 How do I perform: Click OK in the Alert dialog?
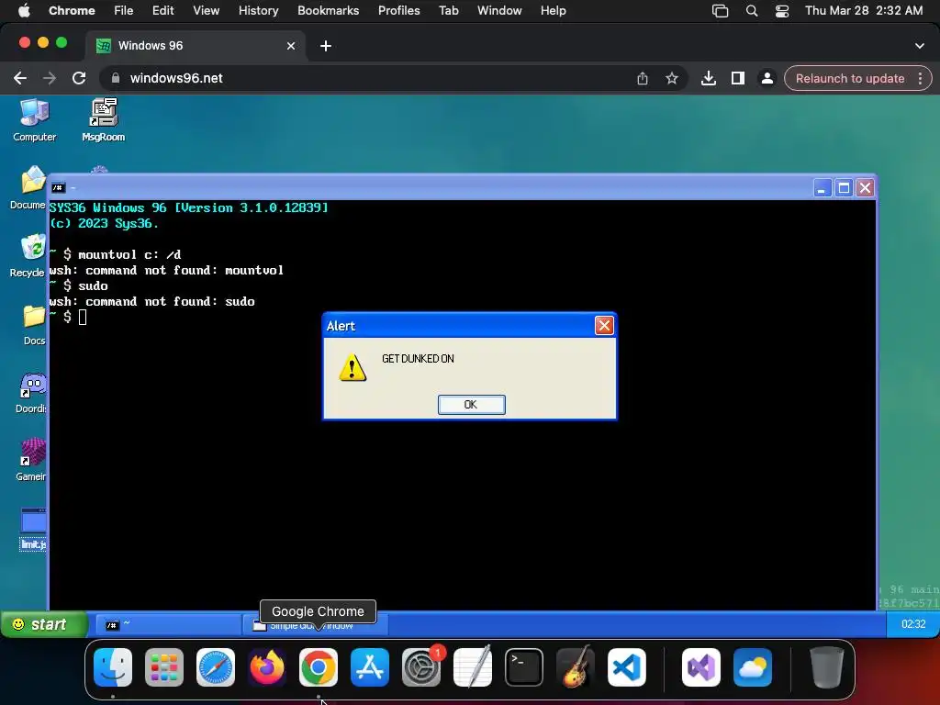click(x=471, y=405)
